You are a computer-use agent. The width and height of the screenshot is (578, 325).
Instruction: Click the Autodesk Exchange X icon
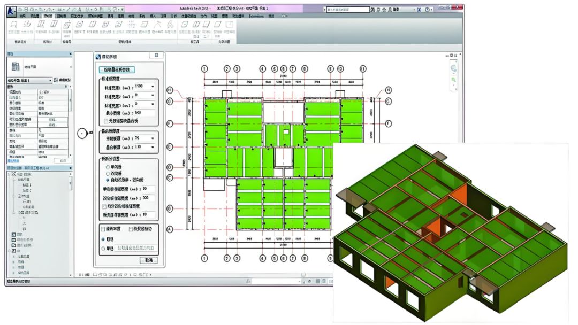point(419,10)
